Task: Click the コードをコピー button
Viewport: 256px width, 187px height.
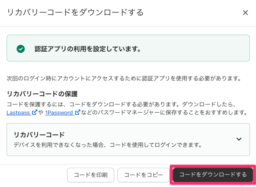Action: 143,175
